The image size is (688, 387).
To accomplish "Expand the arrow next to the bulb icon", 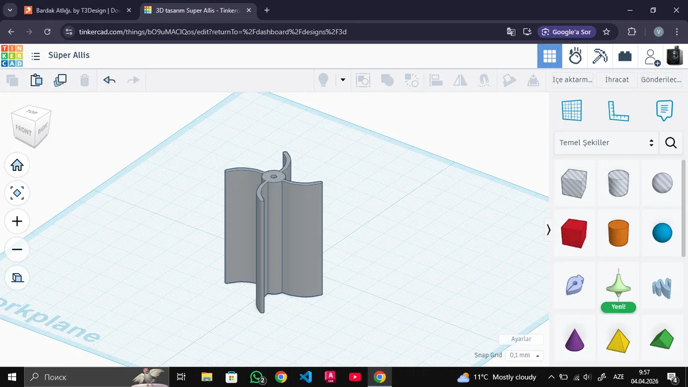I will (343, 80).
